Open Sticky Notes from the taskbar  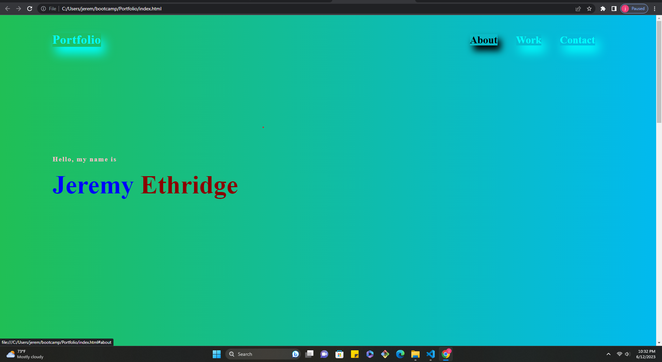coord(354,354)
